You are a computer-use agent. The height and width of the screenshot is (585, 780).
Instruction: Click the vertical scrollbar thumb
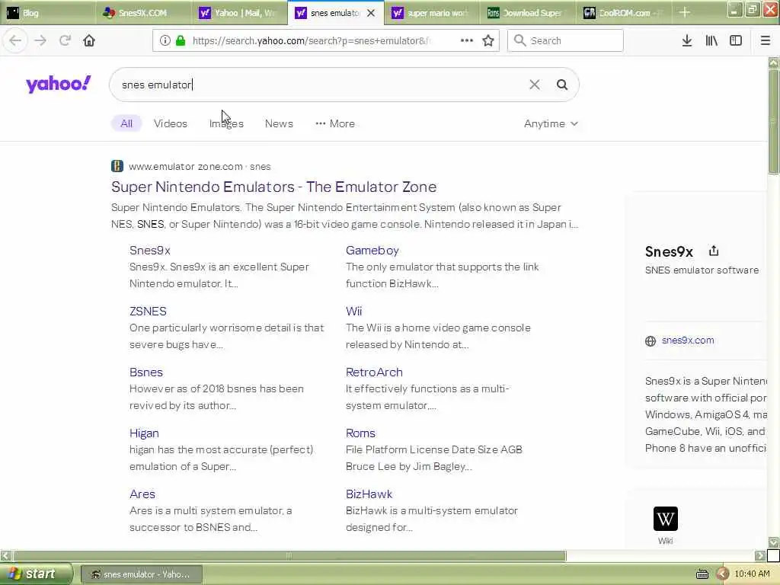(x=774, y=121)
